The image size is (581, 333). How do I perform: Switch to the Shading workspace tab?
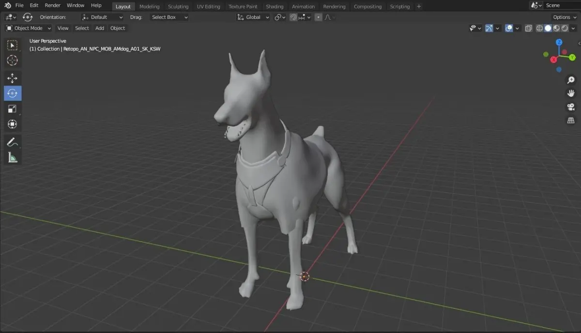pos(275,6)
